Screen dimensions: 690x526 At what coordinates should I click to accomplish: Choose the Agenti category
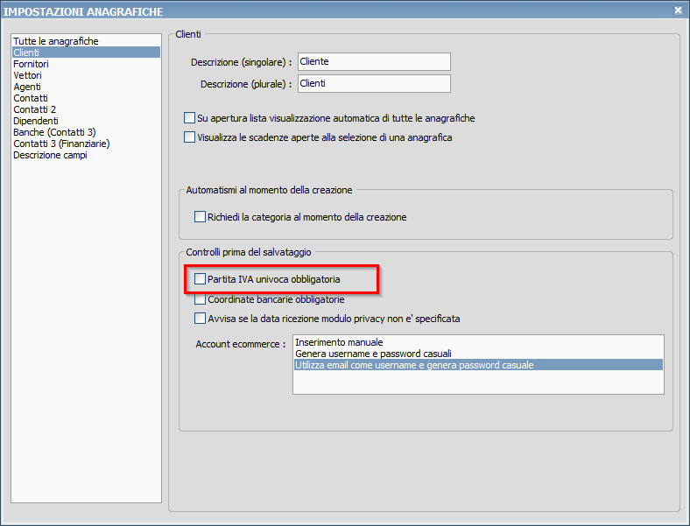27,87
